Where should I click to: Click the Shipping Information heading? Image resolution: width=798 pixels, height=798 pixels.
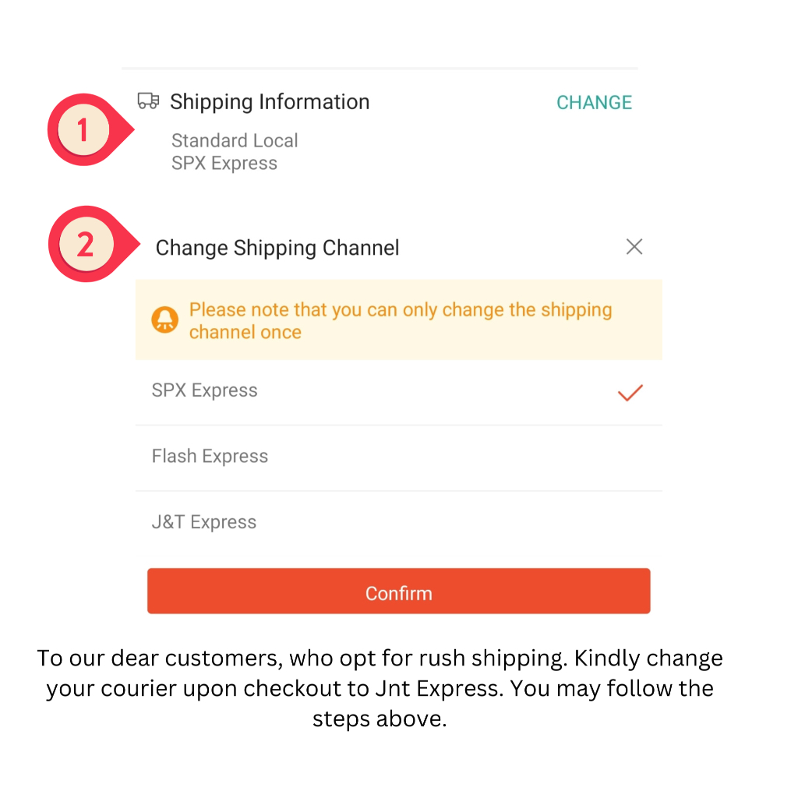coord(270,102)
